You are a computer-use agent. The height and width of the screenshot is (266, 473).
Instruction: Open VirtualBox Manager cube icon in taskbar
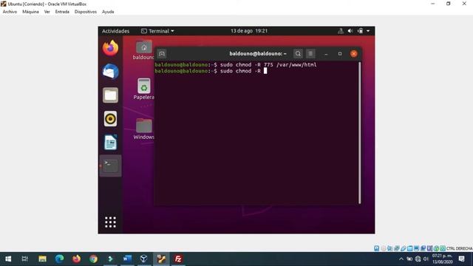(x=144, y=259)
